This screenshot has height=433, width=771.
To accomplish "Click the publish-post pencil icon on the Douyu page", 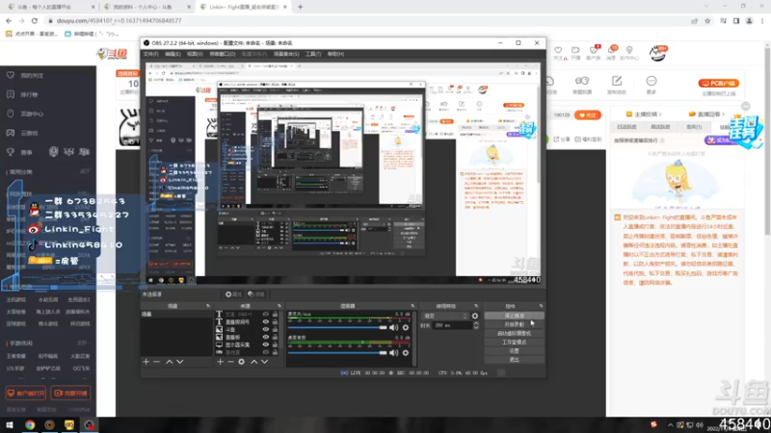I will pyautogui.click(x=617, y=84).
